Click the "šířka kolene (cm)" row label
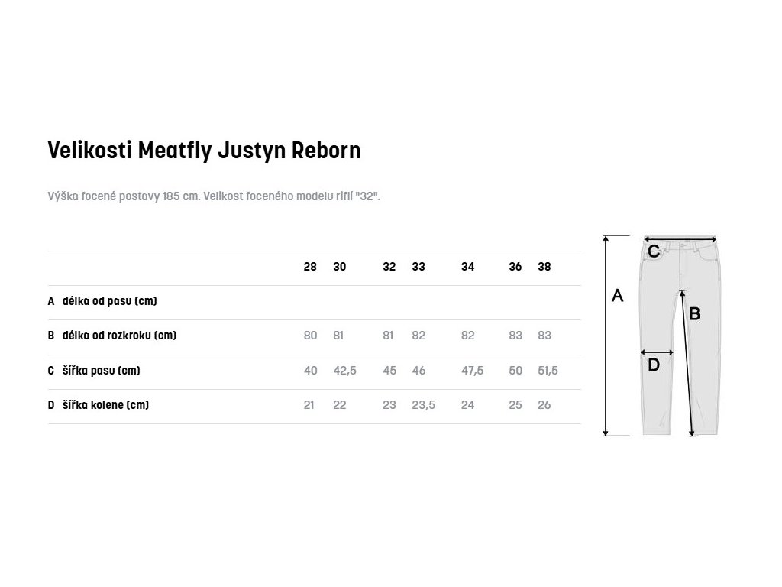This screenshot has height=587, width=782. [105, 405]
